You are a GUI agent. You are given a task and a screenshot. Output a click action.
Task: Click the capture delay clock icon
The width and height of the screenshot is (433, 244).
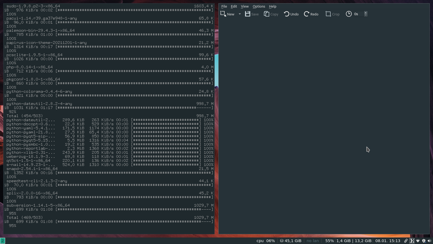pos(349,14)
